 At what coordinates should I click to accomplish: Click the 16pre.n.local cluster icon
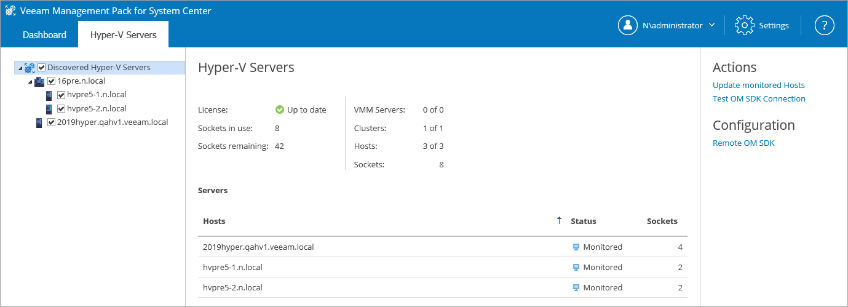[x=39, y=81]
